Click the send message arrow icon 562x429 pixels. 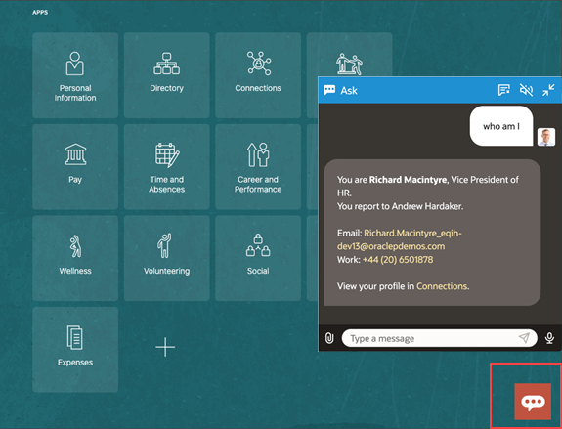point(524,338)
